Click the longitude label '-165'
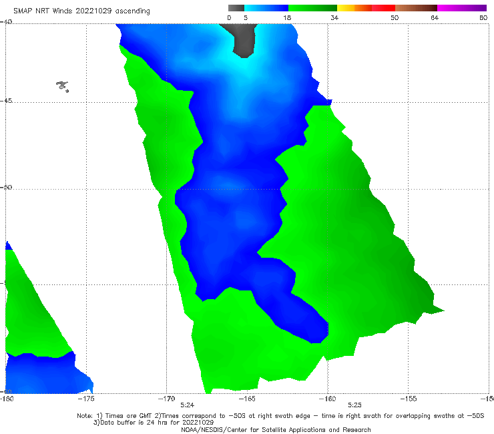This screenshot has width=494, height=434. (247, 399)
